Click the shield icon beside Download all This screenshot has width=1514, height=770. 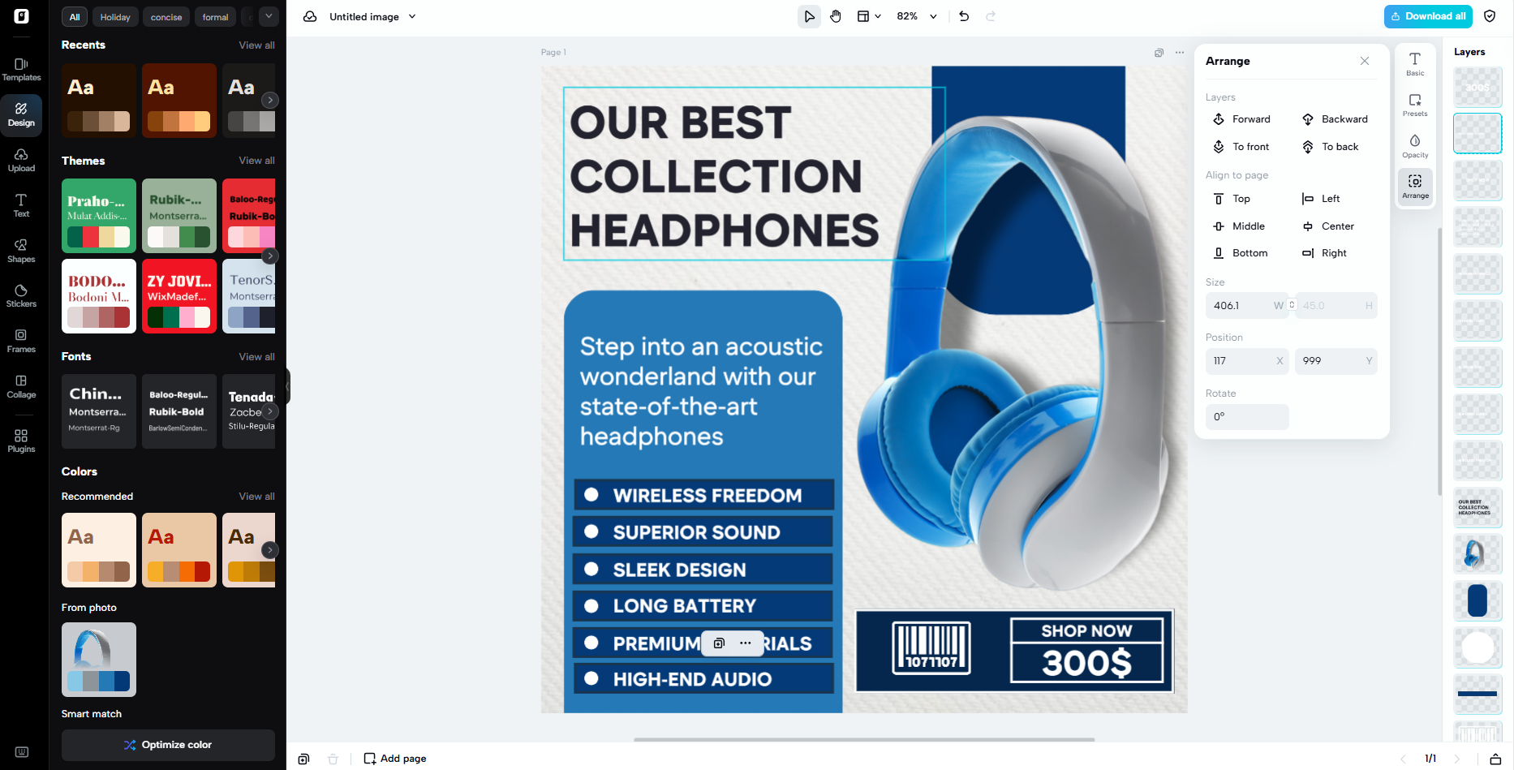[1490, 16]
